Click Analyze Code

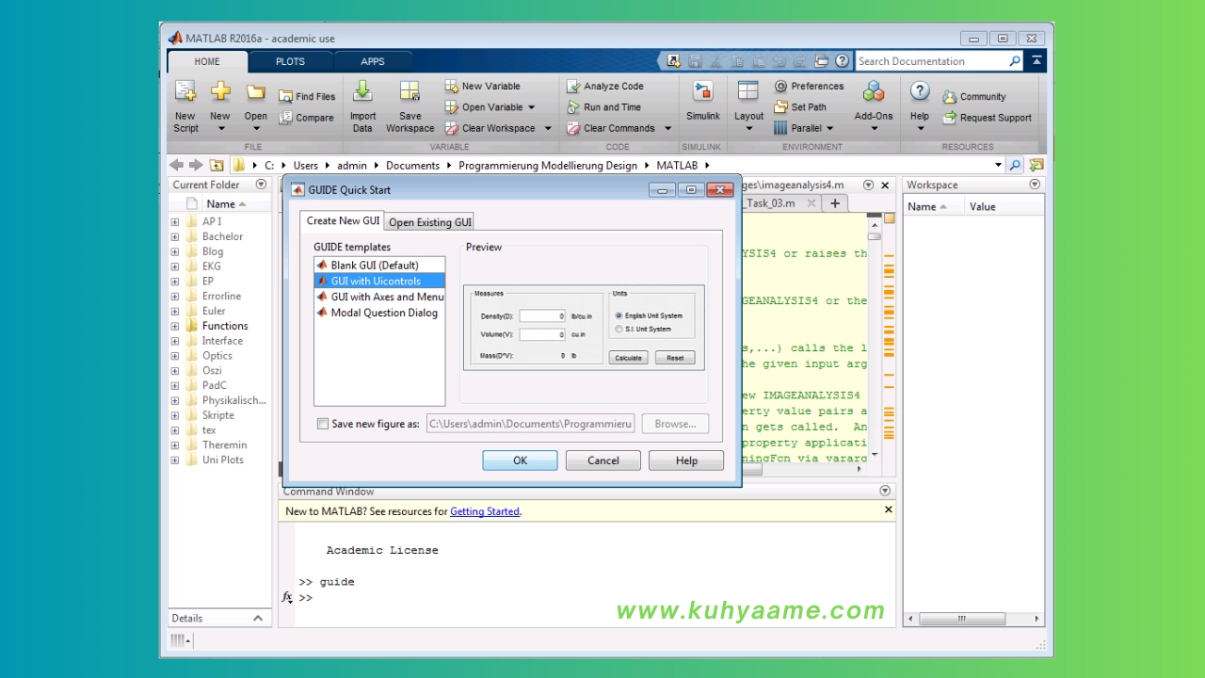(604, 86)
